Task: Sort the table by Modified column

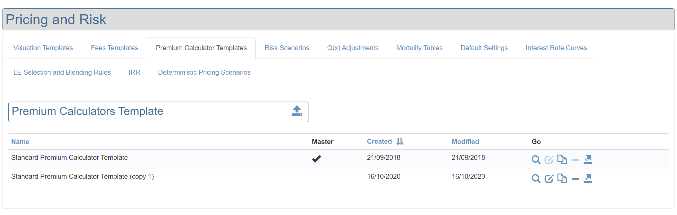Action: 465,142
